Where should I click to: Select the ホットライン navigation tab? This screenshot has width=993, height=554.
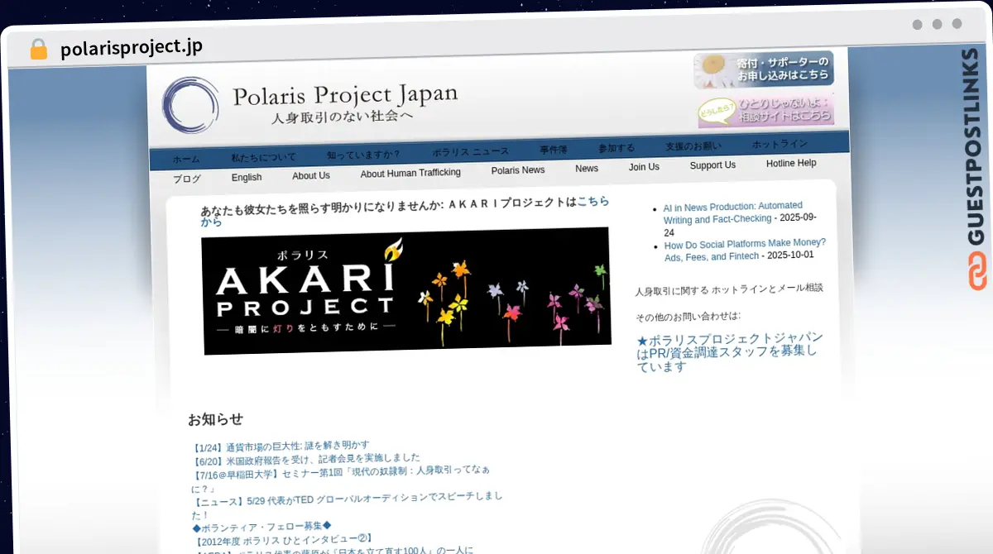tap(780, 144)
